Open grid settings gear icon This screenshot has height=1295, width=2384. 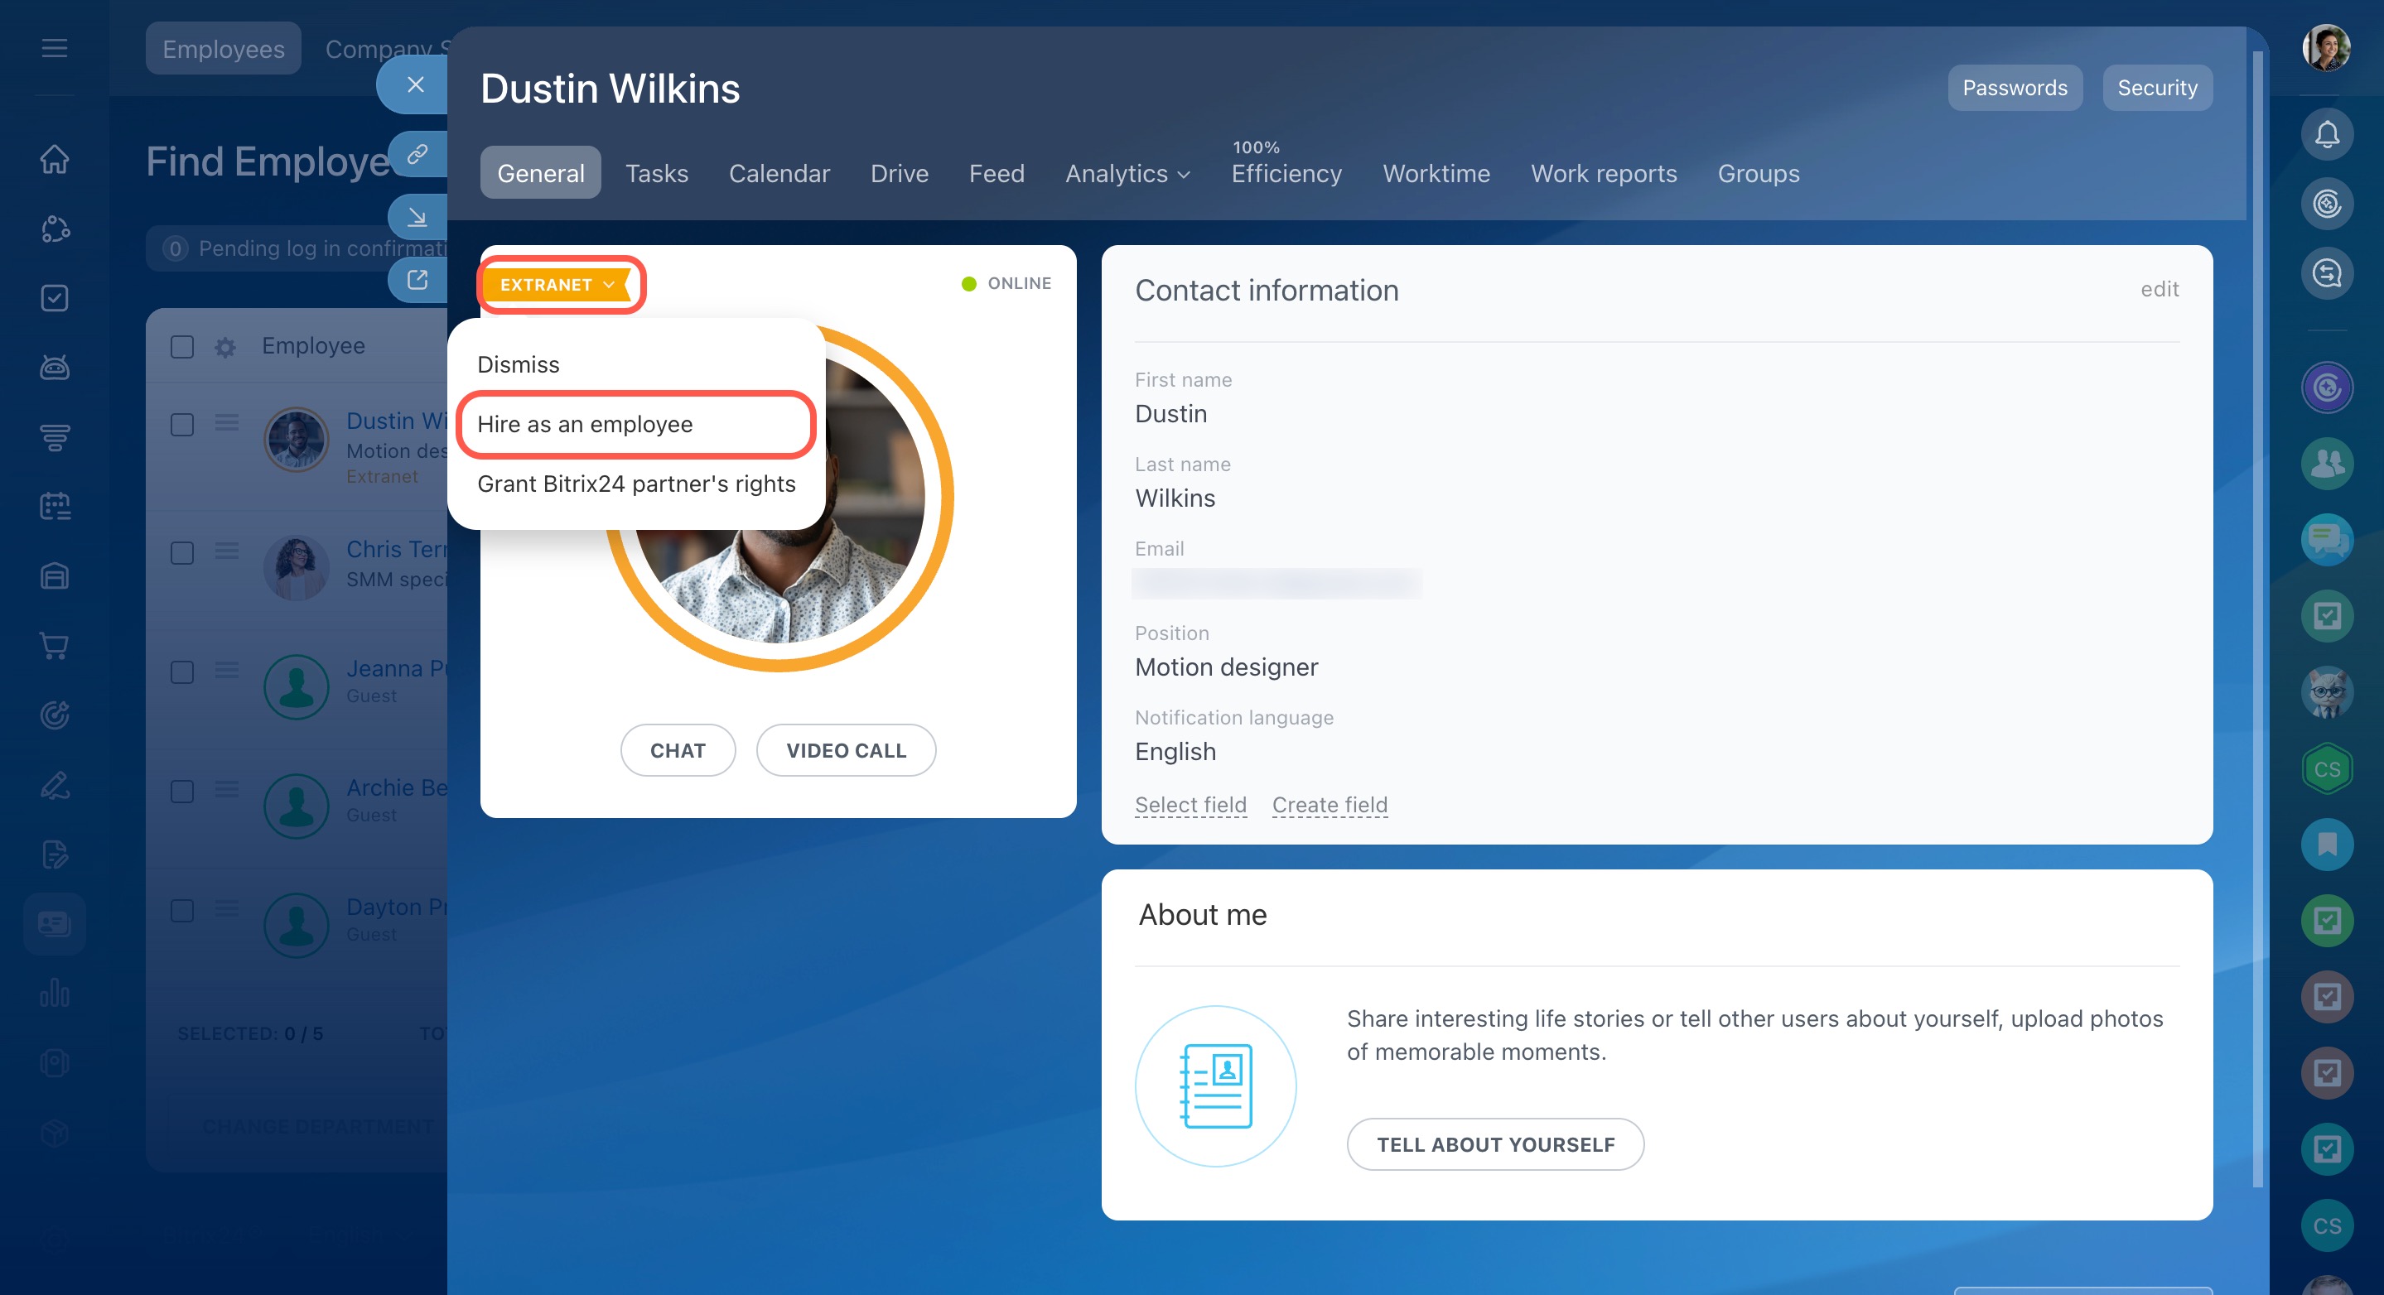[224, 347]
